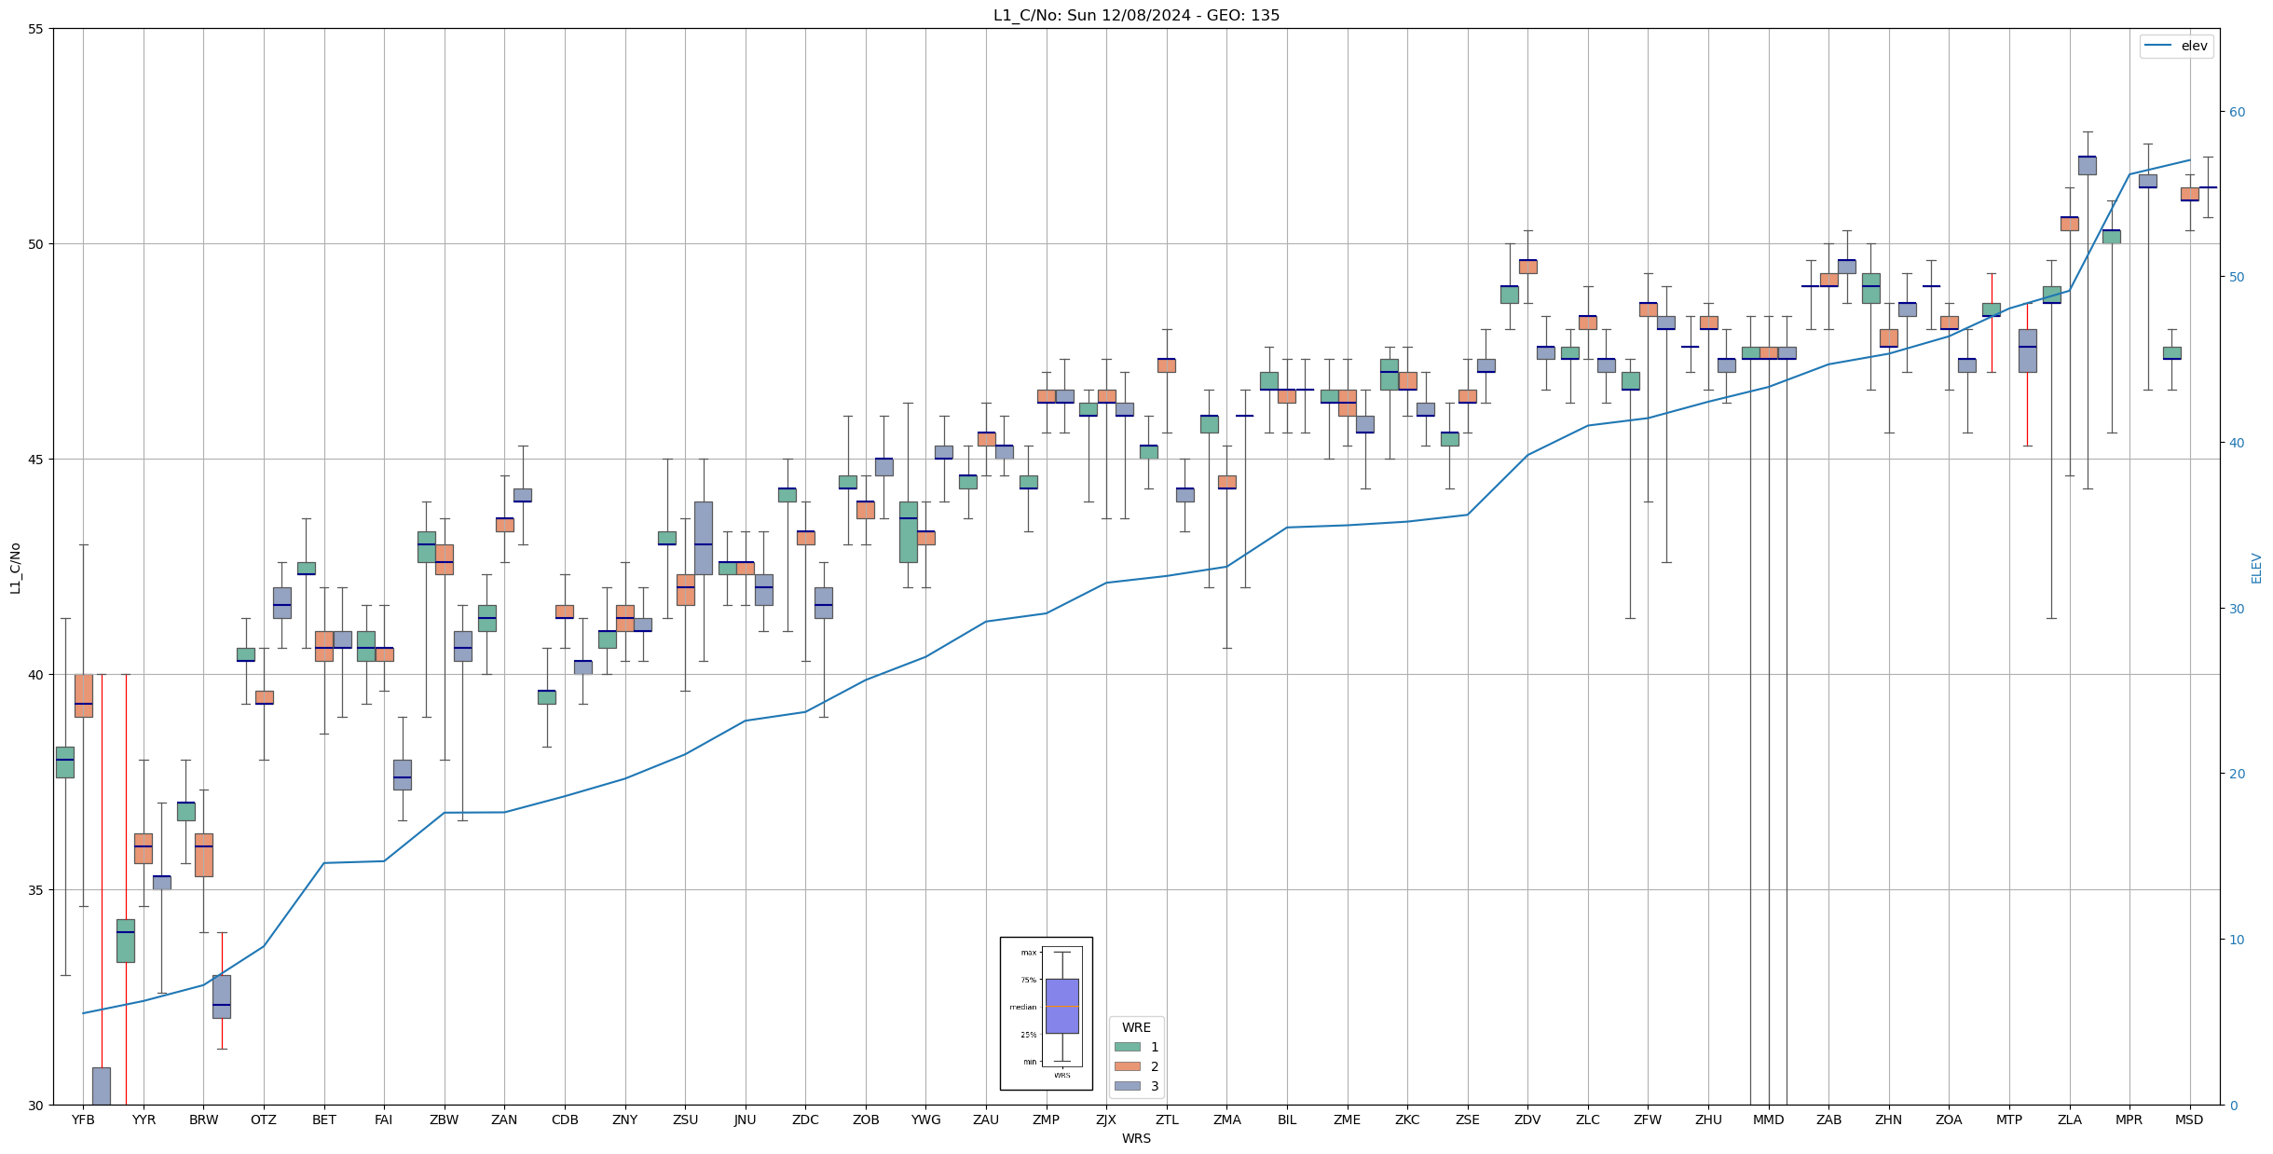Click the WRE legend title
Screen dimensions: 2273x1154
[1136, 1027]
